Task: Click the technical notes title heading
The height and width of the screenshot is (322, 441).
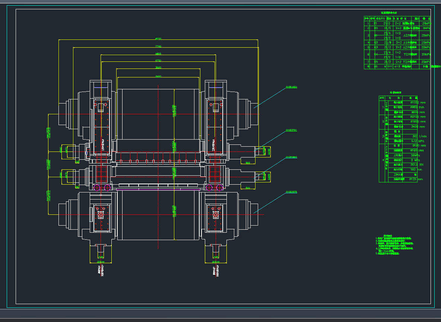Action: point(388,236)
